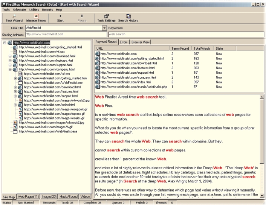Viewport: 266px width, 205px height.
Task: Switch to the Images(20) tab
Action: coord(49,196)
